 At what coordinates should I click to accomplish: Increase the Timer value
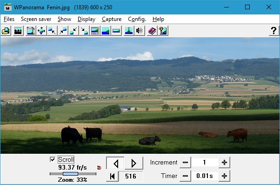coord(224,176)
